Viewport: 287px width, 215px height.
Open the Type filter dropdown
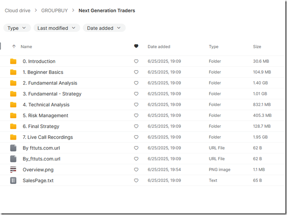click(17, 28)
